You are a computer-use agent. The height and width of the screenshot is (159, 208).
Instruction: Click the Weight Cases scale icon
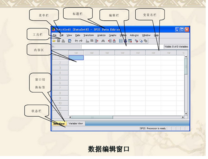click(125, 41)
